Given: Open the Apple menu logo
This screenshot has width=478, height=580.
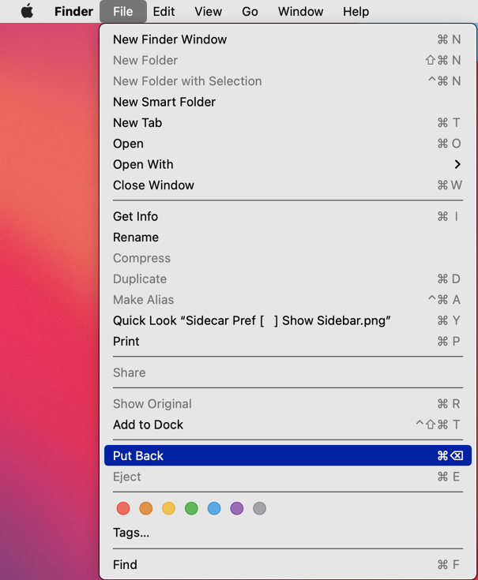Looking at the screenshot, I should pos(27,11).
